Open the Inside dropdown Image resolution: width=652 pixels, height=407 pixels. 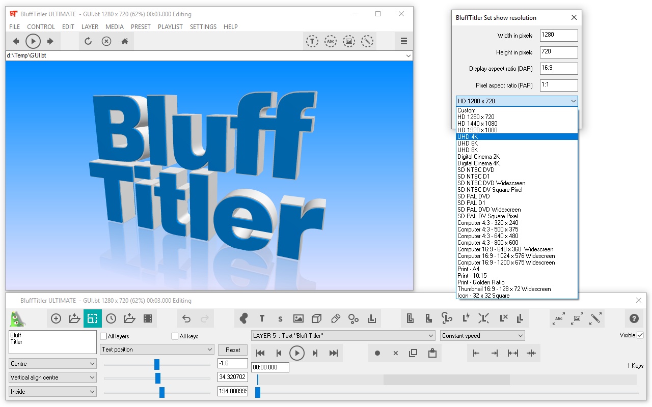coord(52,392)
